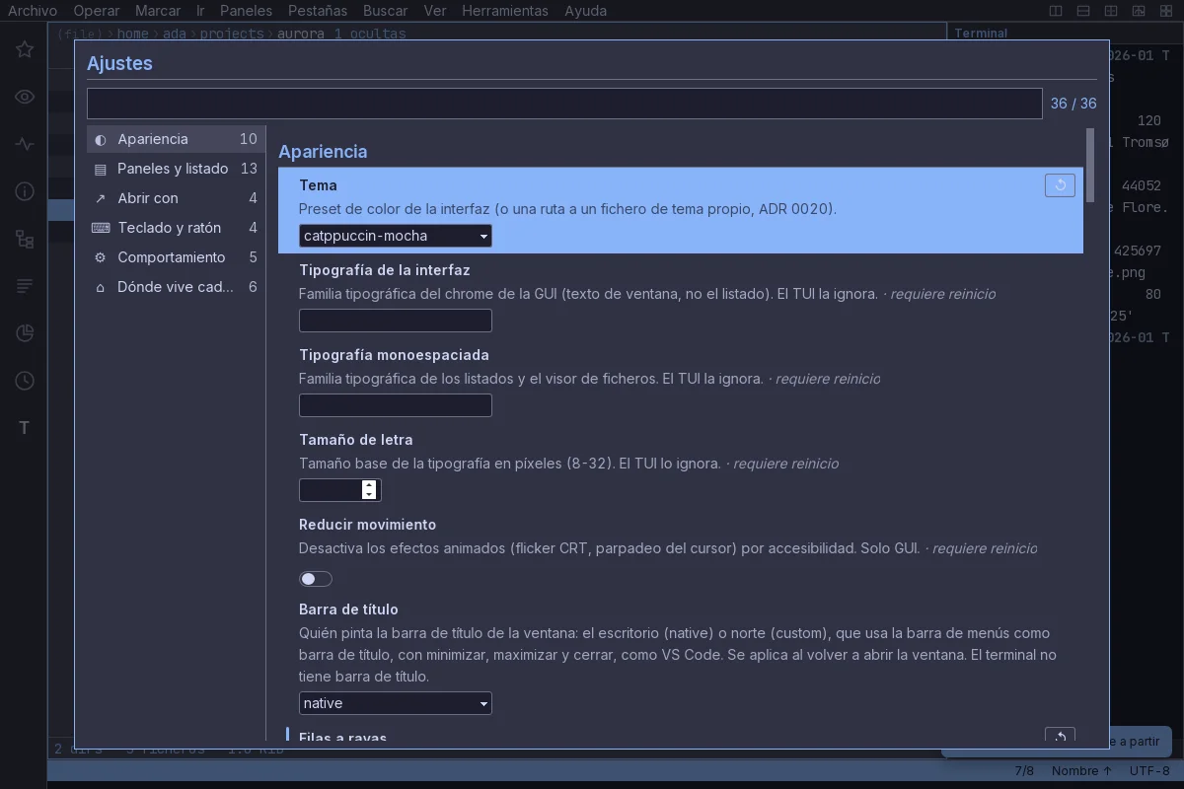Open the Ir menu
The height and width of the screenshot is (789, 1184).
click(200, 11)
